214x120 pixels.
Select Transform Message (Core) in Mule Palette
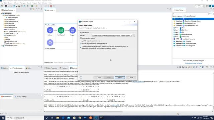193,21
